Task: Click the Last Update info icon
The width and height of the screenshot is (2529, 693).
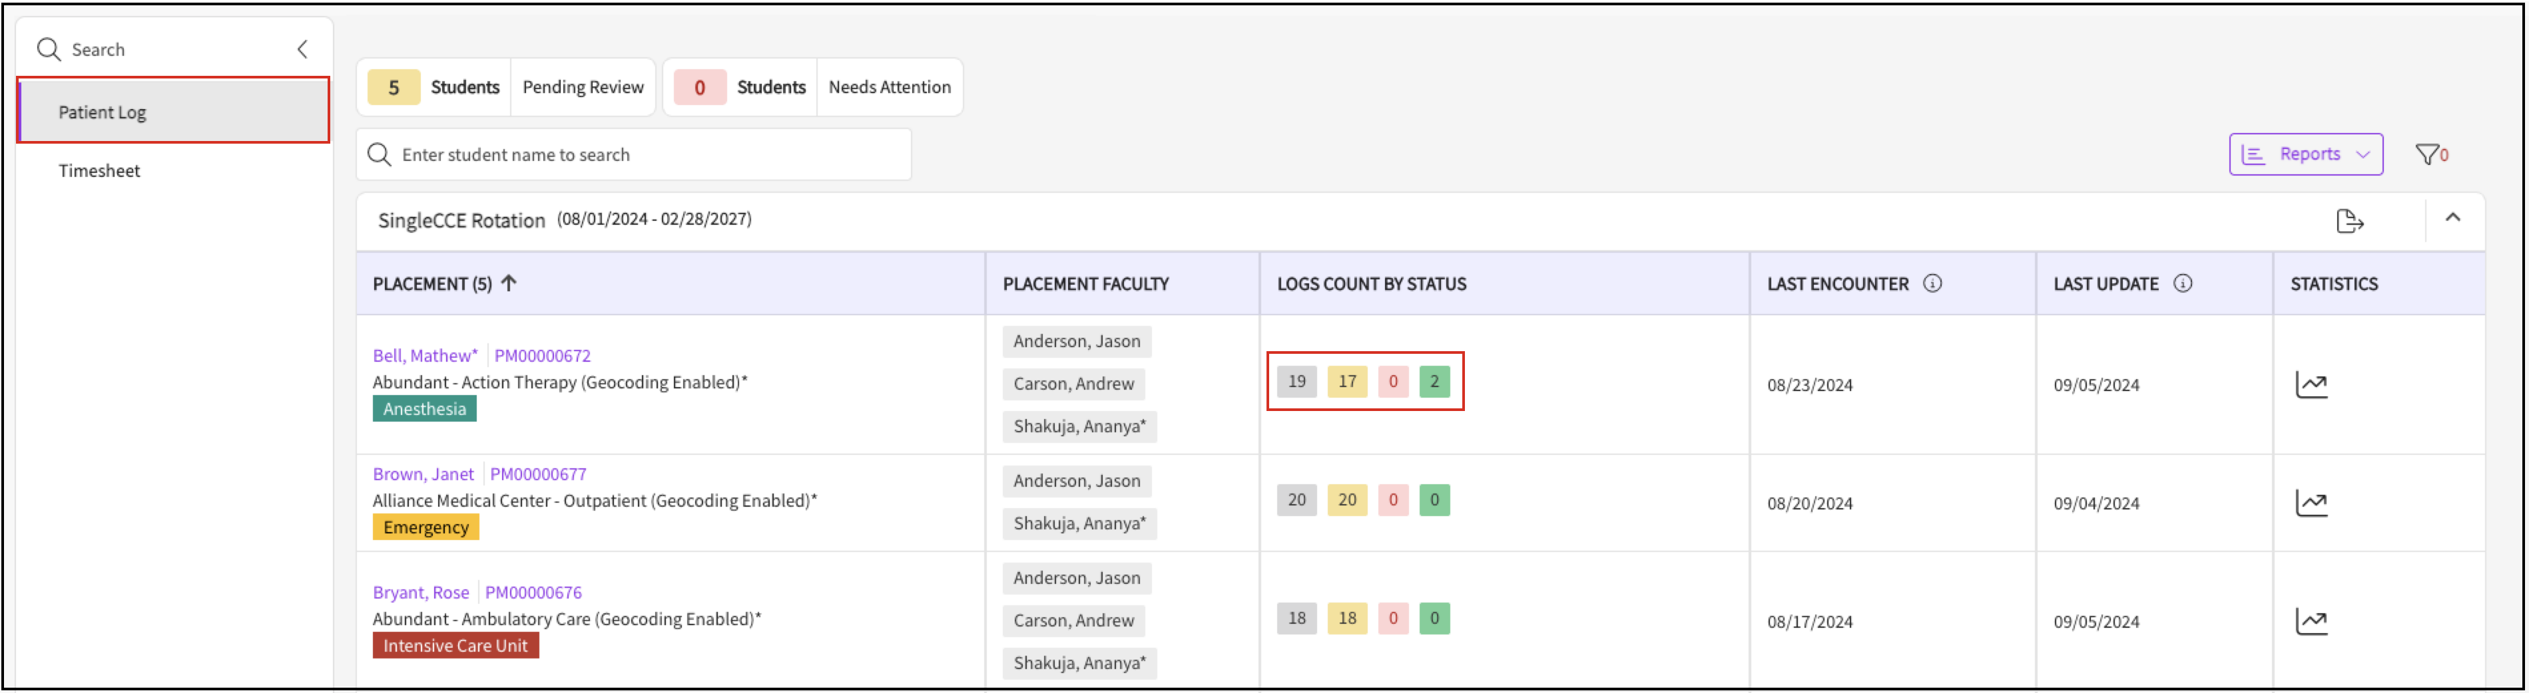Action: (x=2181, y=283)
